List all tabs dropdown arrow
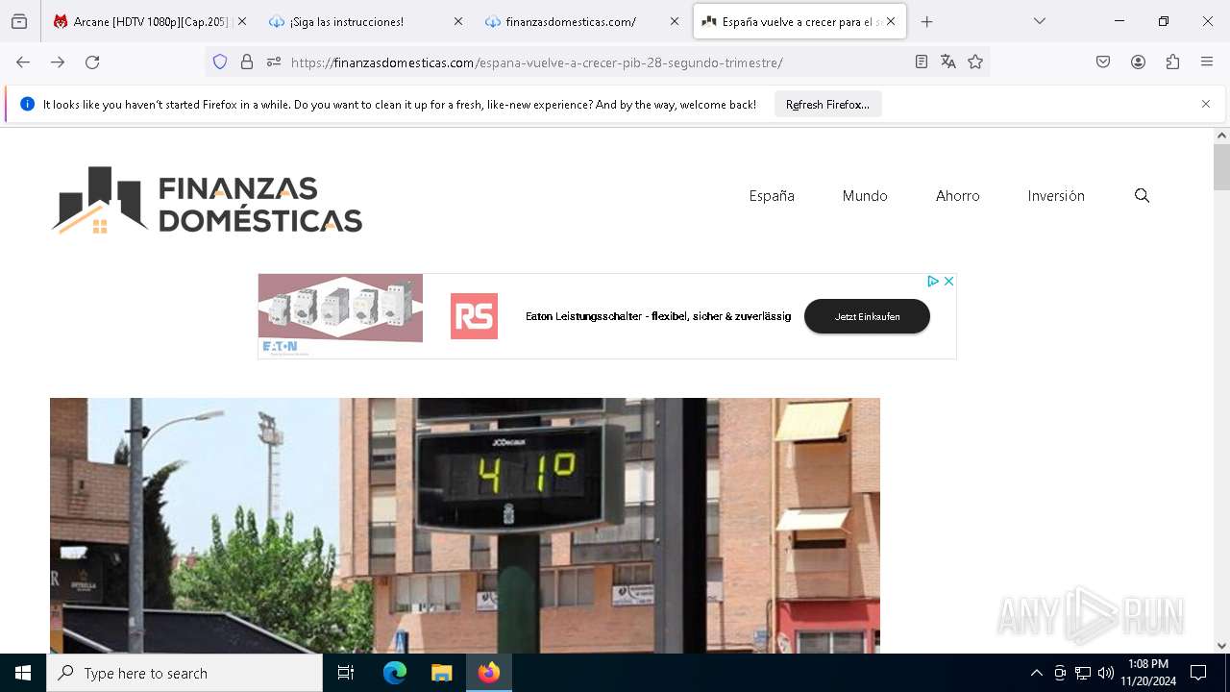The height and width of the screenshot is (692, 1230). (1039, 21)
